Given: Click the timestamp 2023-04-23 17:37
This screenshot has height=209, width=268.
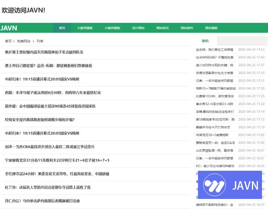Looking at the screenshot, I should (251, 65).
